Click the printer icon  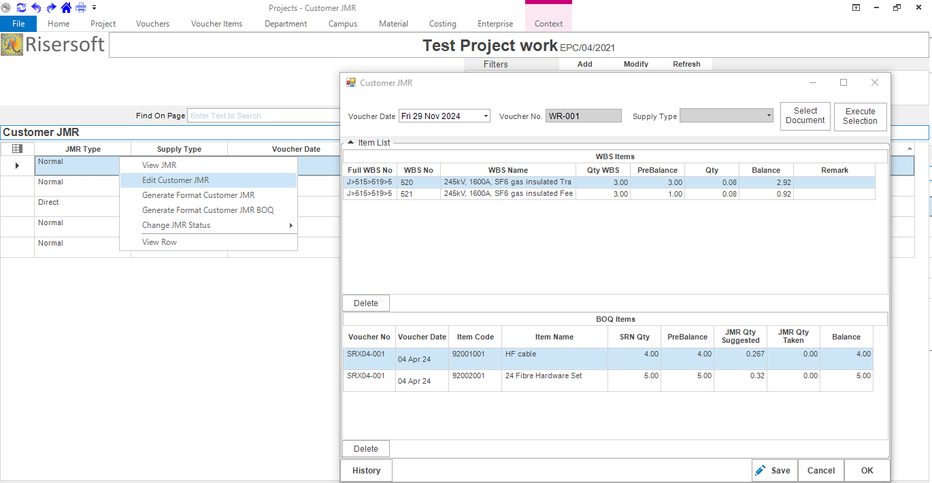[x=81, y=7]
